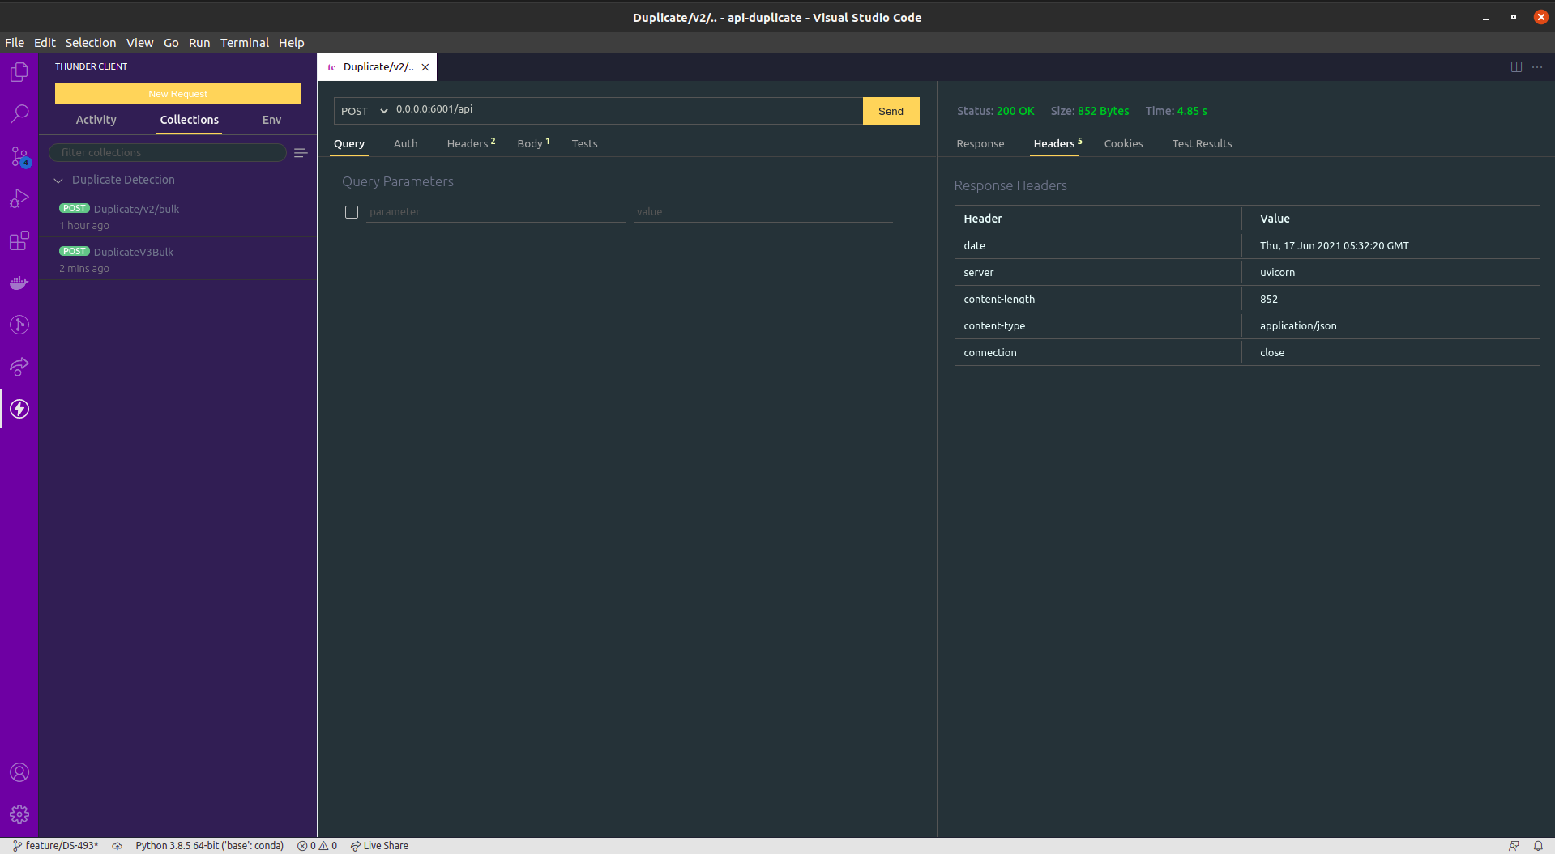Select the Thunder Client lightning icon

19,409
